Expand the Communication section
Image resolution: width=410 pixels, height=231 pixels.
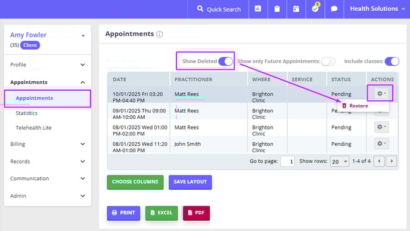pos(48,178)
